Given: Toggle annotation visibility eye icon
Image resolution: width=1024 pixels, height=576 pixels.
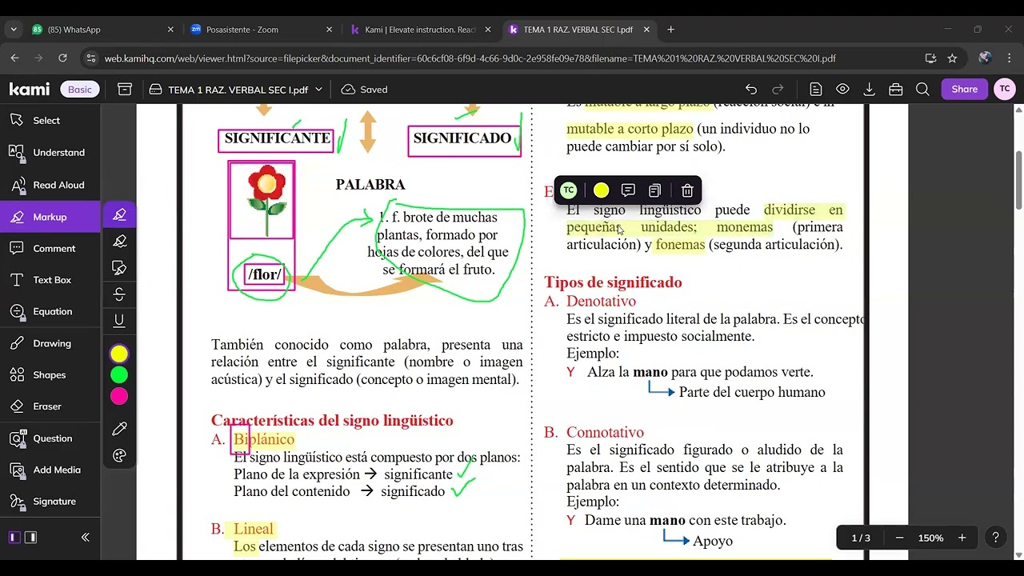Looking at the screenshot, I should 842,90.
